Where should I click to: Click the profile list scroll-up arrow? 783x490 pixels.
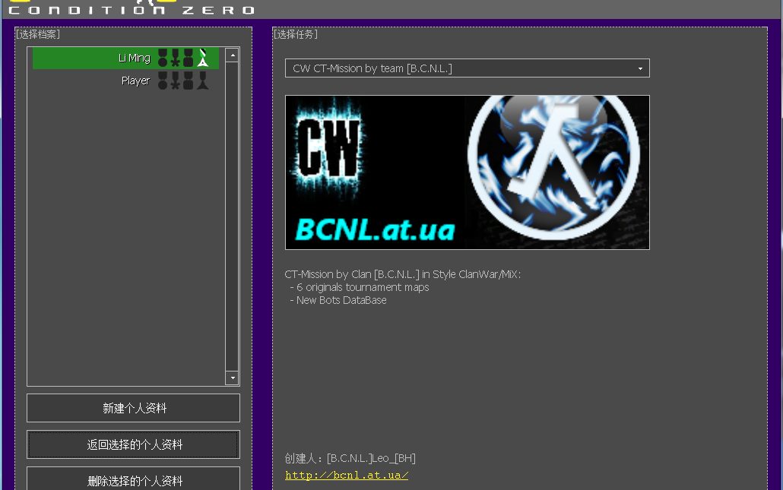click(x=232, y=54)
